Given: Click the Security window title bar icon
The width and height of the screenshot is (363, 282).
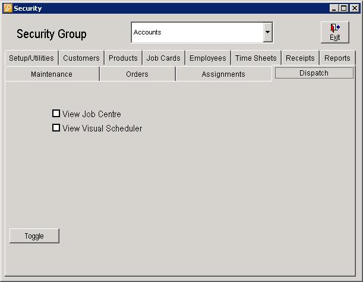Looking at the screenshot, I should [x=7, y=8].
